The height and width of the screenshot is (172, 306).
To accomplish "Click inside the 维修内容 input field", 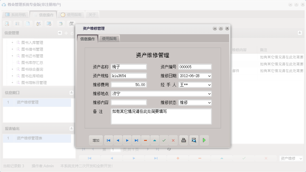I will [x=128, y=103].
